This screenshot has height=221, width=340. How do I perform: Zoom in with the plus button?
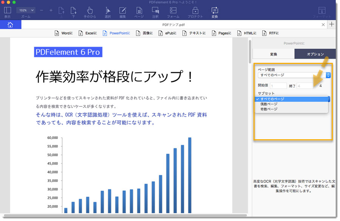[51, 10]
